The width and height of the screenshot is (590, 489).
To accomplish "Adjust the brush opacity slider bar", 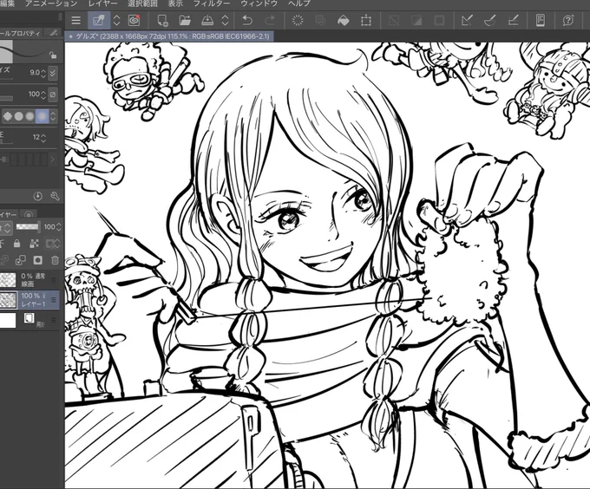I will tap(6, 99).
